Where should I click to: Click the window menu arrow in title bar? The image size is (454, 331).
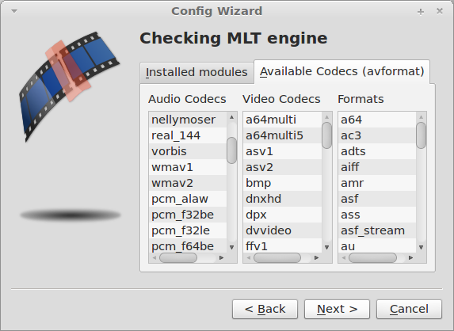click(x=14, y=11)
